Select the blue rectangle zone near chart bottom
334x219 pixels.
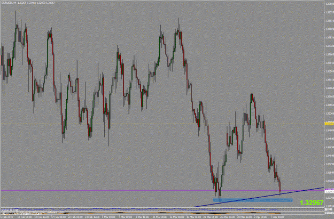click(x=253, y=200)
